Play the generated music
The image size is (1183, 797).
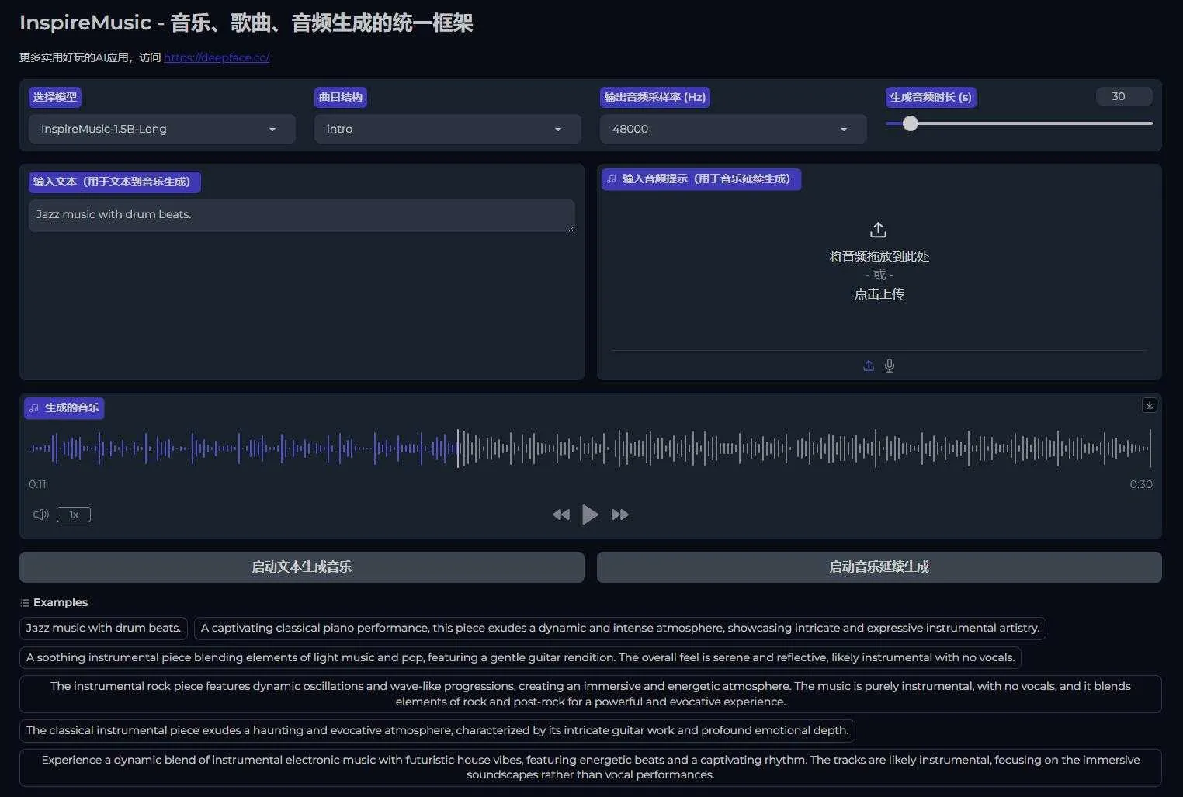(x=590, y=515)
